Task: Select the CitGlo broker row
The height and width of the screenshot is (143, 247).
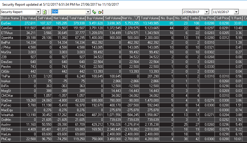Action: point(124,71)
